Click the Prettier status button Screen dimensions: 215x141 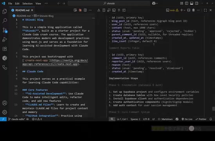click(201, 119)
